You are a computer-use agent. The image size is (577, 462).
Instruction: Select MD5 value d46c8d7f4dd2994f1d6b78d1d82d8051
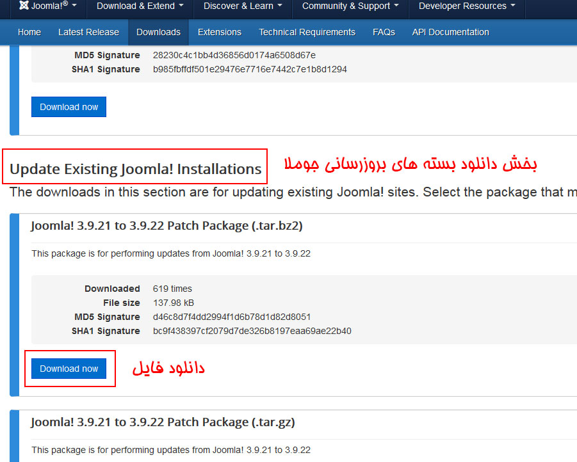(x=232, y=317)
